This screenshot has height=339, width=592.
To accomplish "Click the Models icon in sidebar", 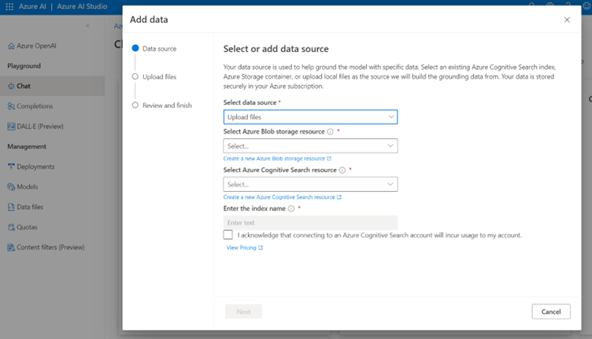I will click(x=11, y=186).
